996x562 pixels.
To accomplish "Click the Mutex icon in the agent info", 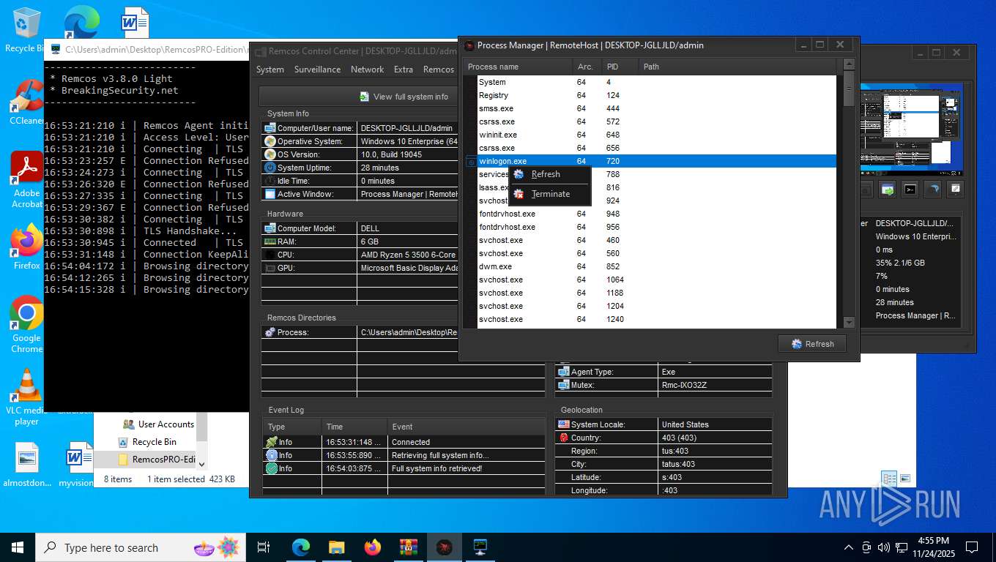I will click(564, 385).
